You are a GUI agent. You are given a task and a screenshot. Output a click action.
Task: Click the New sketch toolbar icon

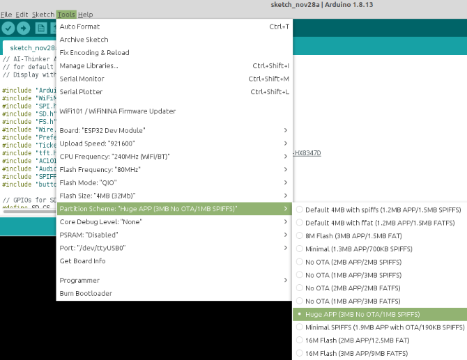click(x=41, y=28)
